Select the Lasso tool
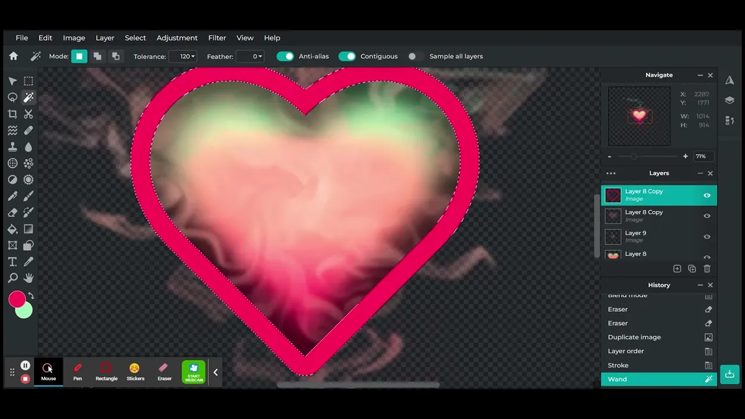The height and width of the screenshot is (419, 745). click(12, 98)
